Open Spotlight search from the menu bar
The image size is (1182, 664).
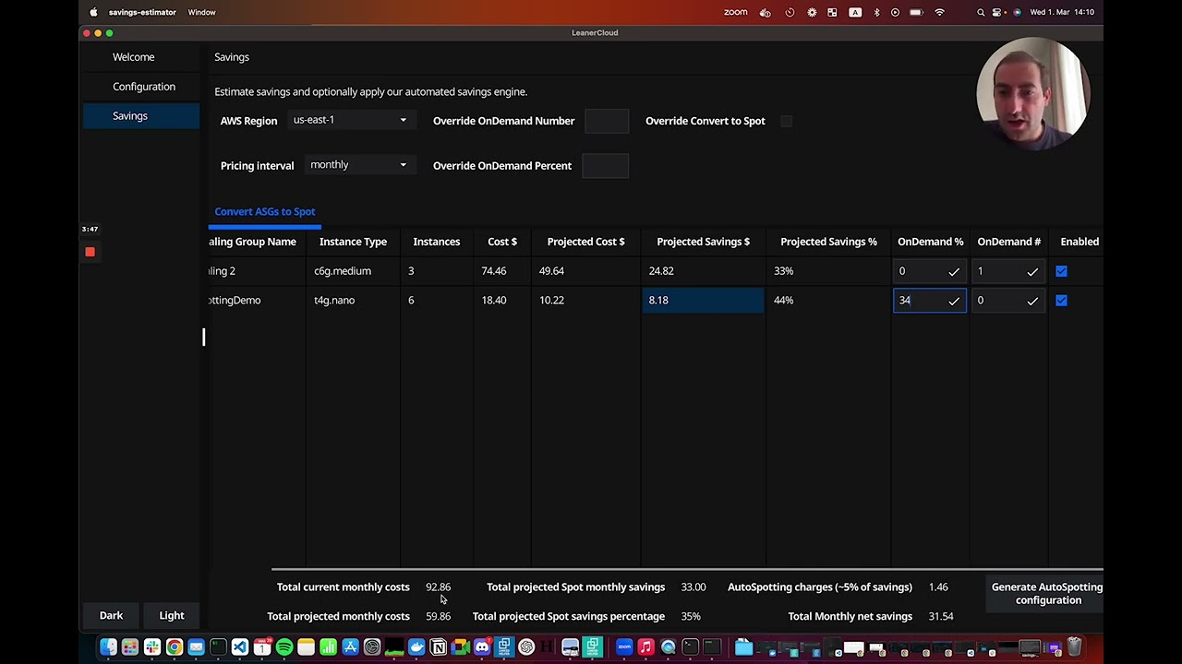[x=981, y=12]
